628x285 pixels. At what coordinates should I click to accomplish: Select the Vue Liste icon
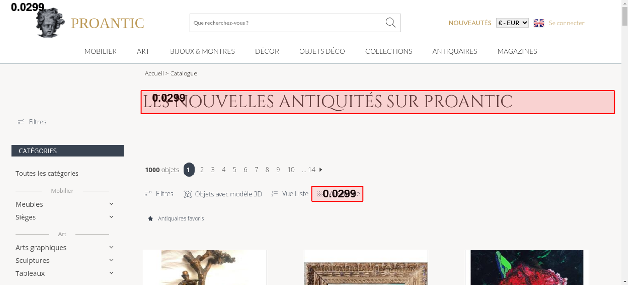(274, 194)
